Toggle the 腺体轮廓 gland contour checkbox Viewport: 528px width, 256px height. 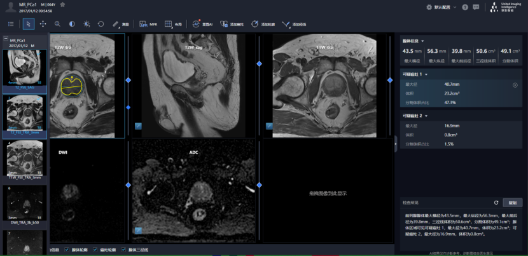point(67,250)
